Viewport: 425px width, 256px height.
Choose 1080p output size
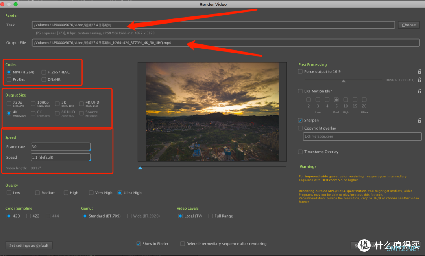pos(33,104)
